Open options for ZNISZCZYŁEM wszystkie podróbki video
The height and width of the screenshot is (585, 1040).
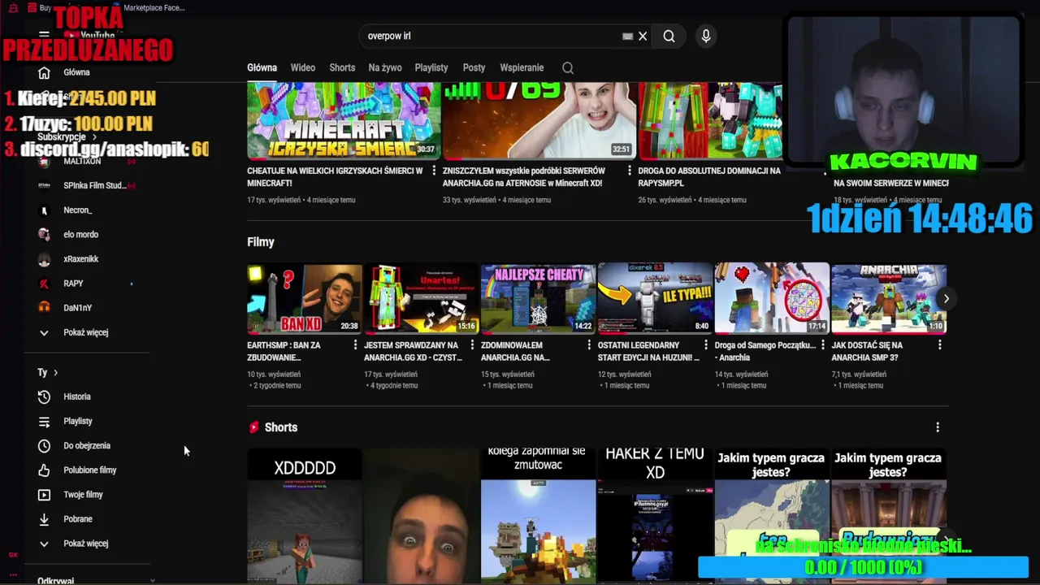(x=630, y=171)
